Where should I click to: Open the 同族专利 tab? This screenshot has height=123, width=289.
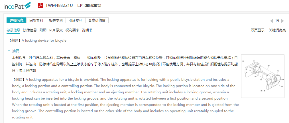tap(36, 20)
